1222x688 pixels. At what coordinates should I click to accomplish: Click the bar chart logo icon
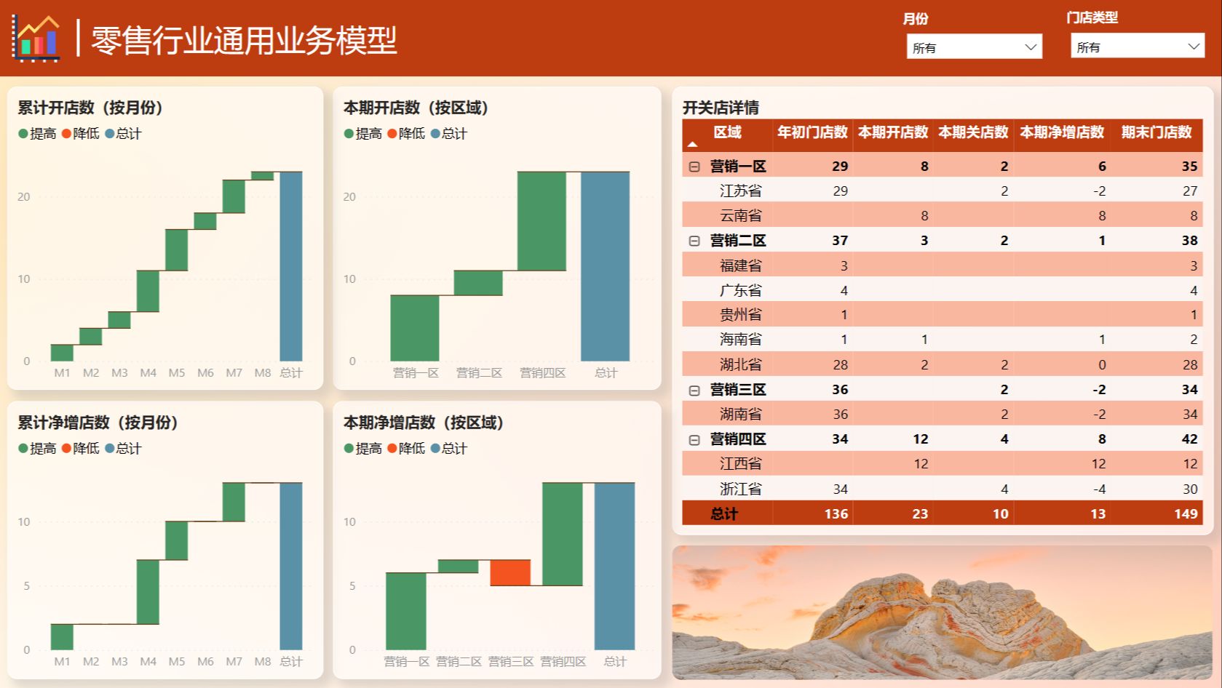(36, 39)
